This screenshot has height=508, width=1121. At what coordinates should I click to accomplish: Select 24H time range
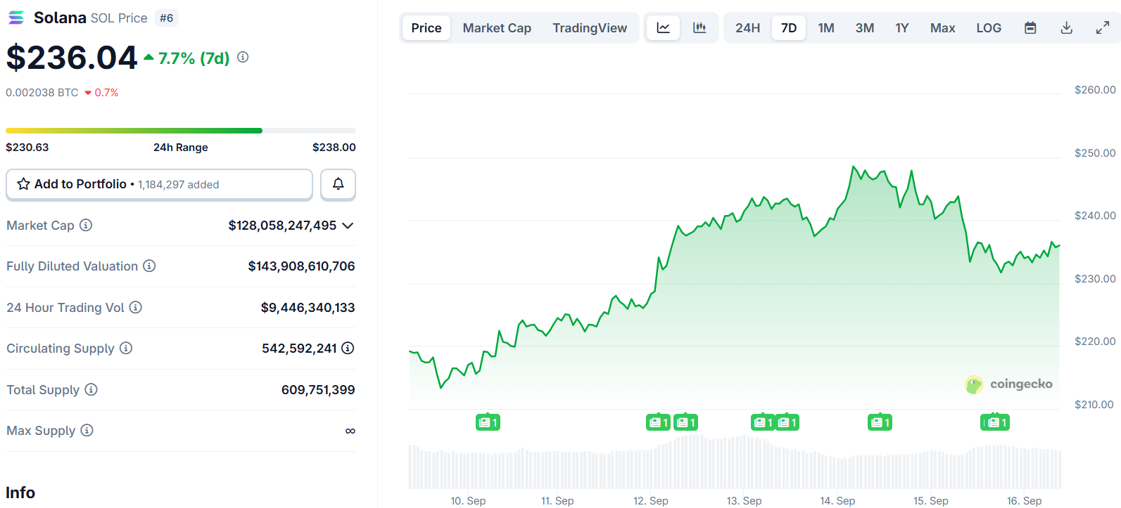(x=747, y=28)
